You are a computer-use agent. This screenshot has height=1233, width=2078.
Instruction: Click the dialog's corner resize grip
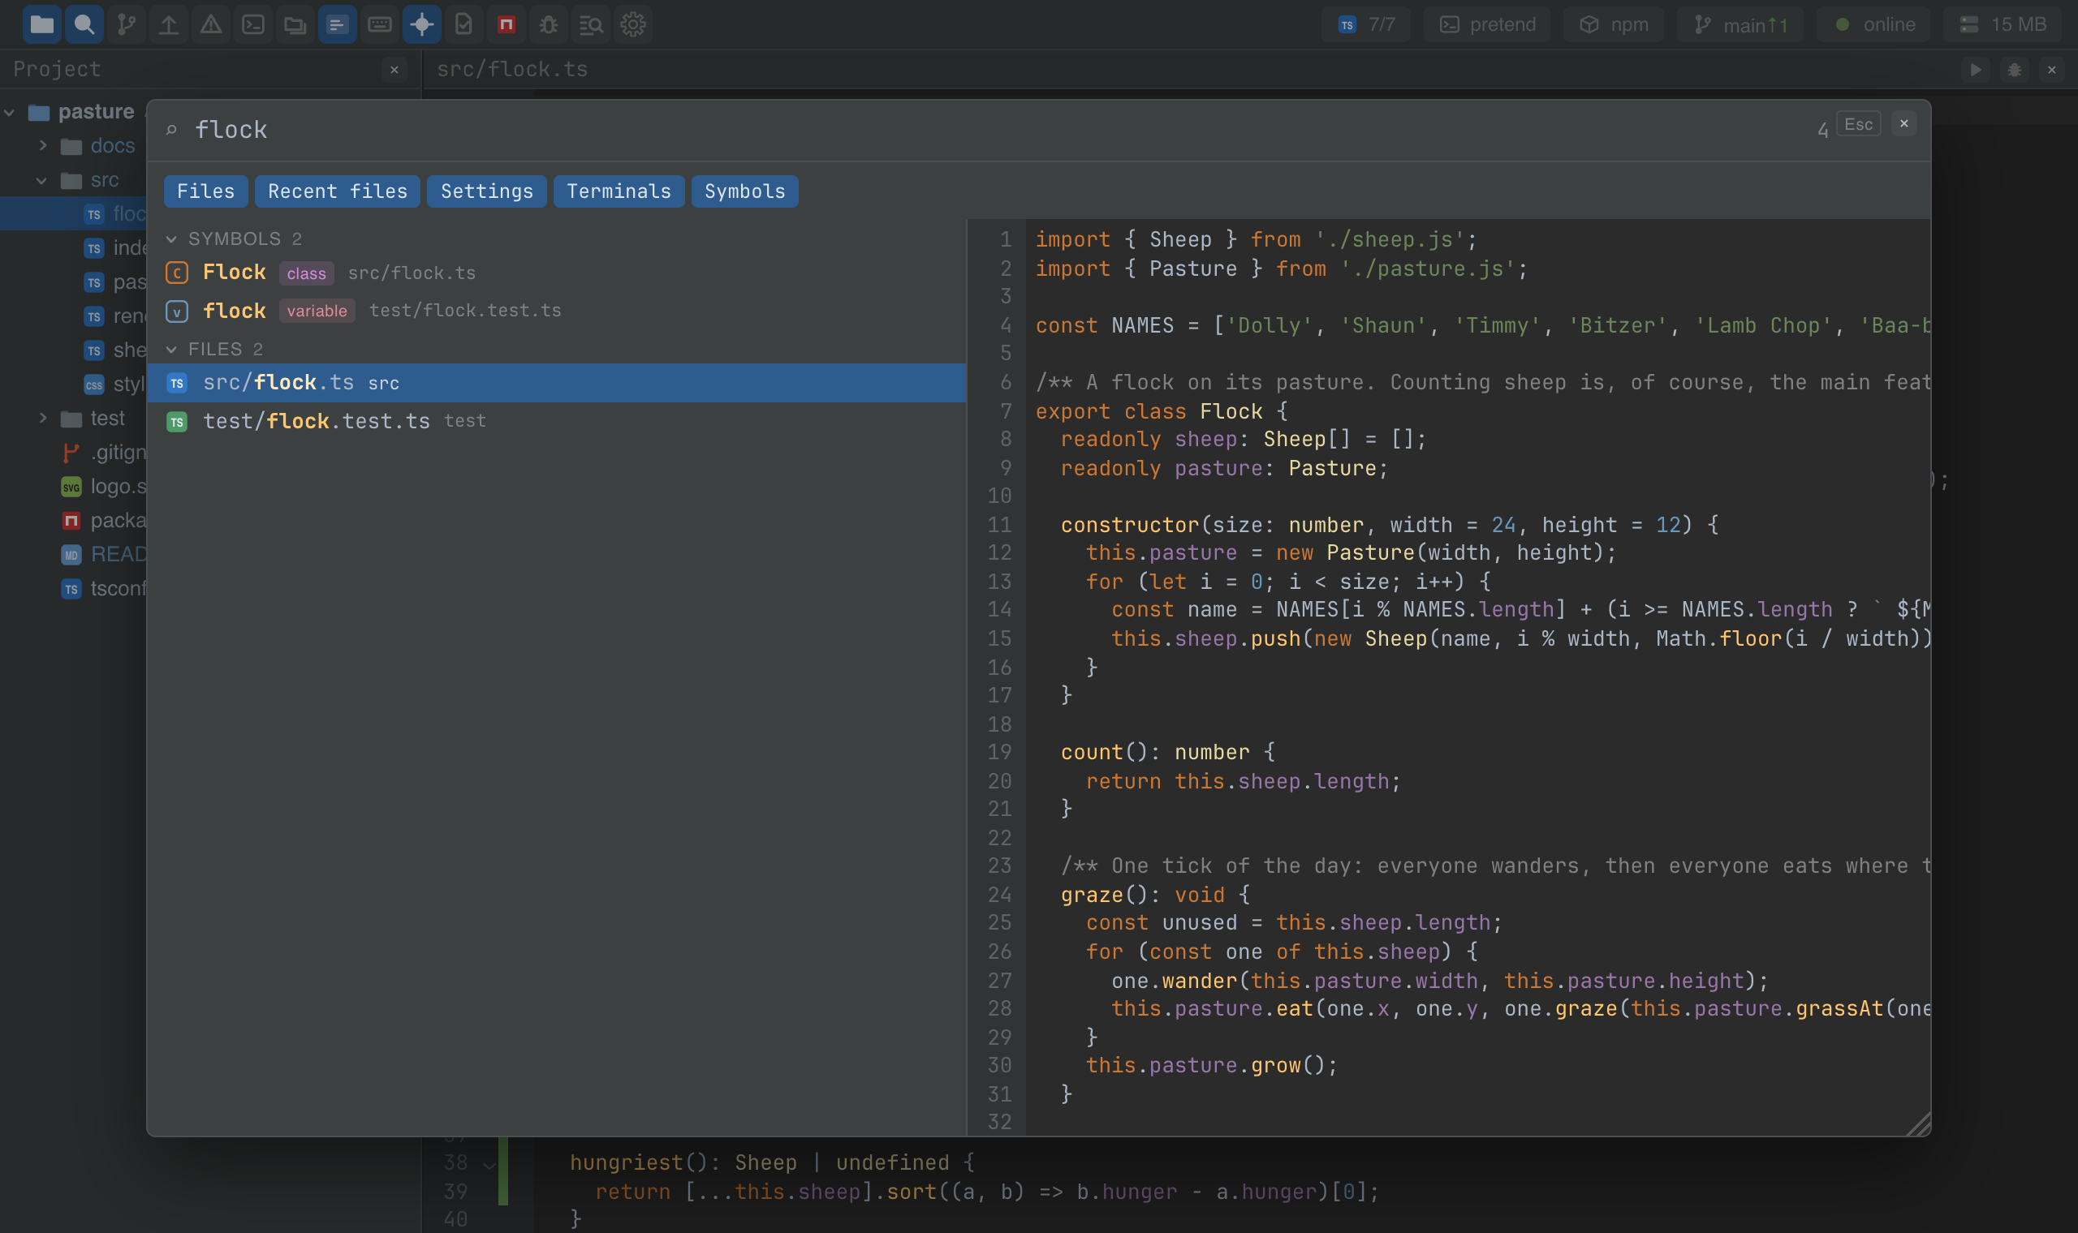pyautogui.click(x=1918, y=1123)
